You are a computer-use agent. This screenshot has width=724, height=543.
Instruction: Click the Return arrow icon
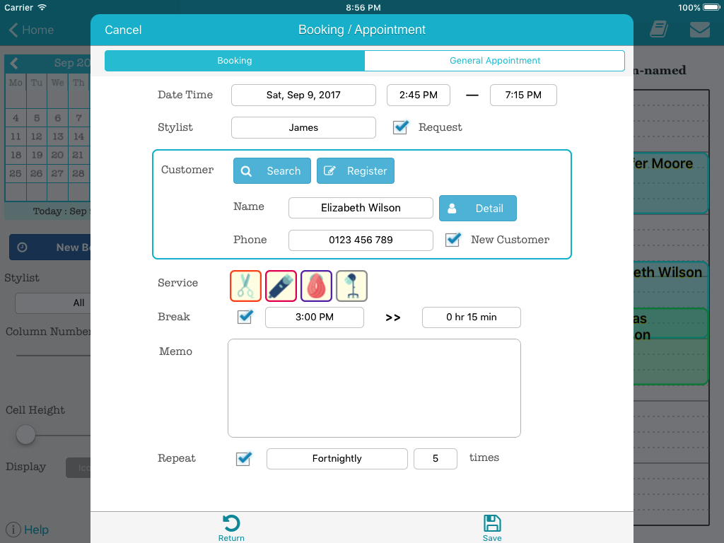[x=231, y=524]
